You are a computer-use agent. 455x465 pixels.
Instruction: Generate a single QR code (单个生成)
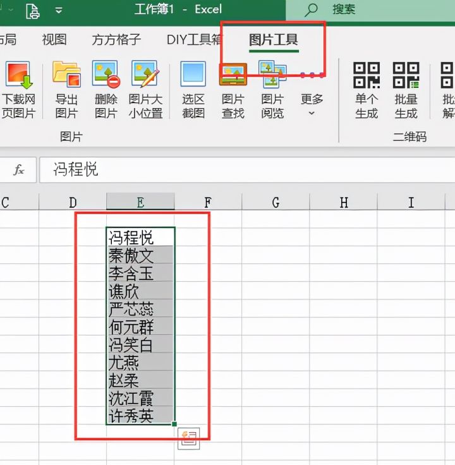(x=367, y=90)
